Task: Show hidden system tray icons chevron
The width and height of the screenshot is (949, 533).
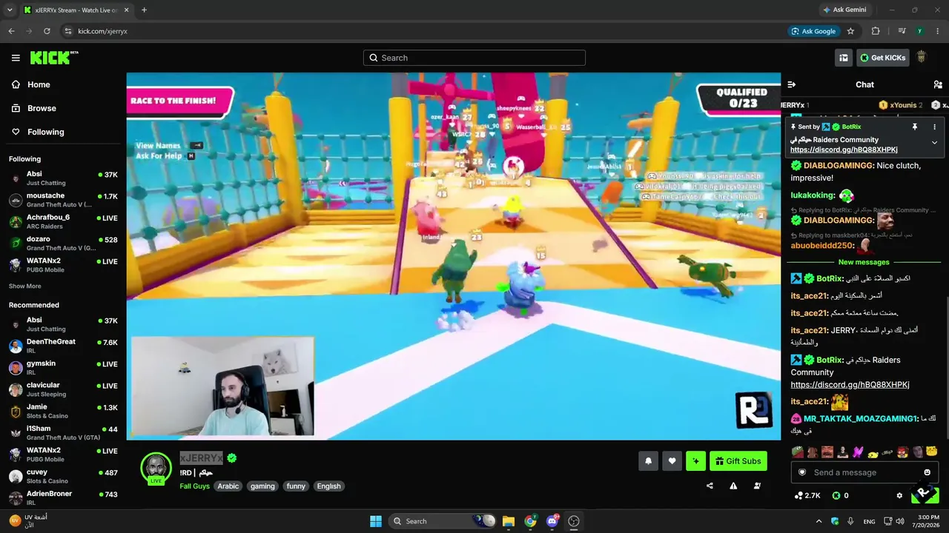Action: (x=819, y=521)
